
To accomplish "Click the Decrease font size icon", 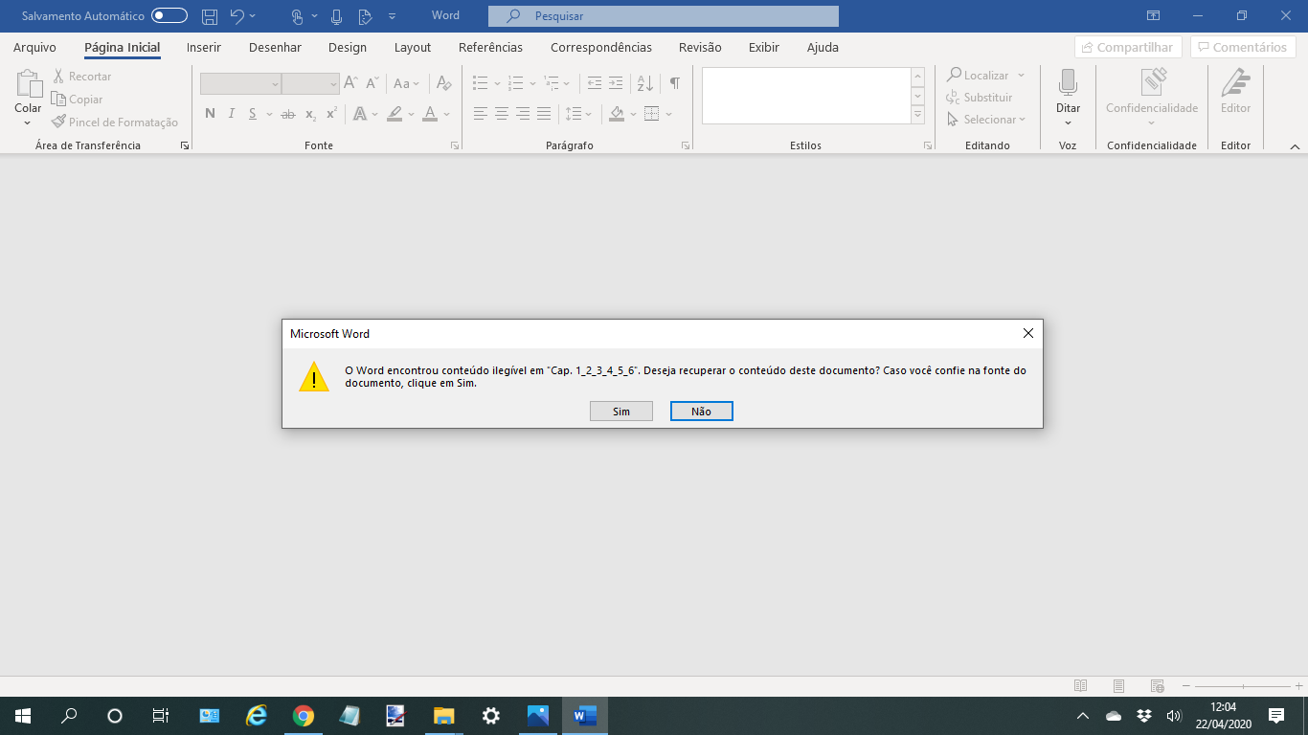I will coord(372,83).
